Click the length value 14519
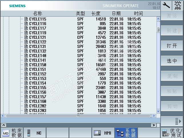 click(x=101, y=19)
